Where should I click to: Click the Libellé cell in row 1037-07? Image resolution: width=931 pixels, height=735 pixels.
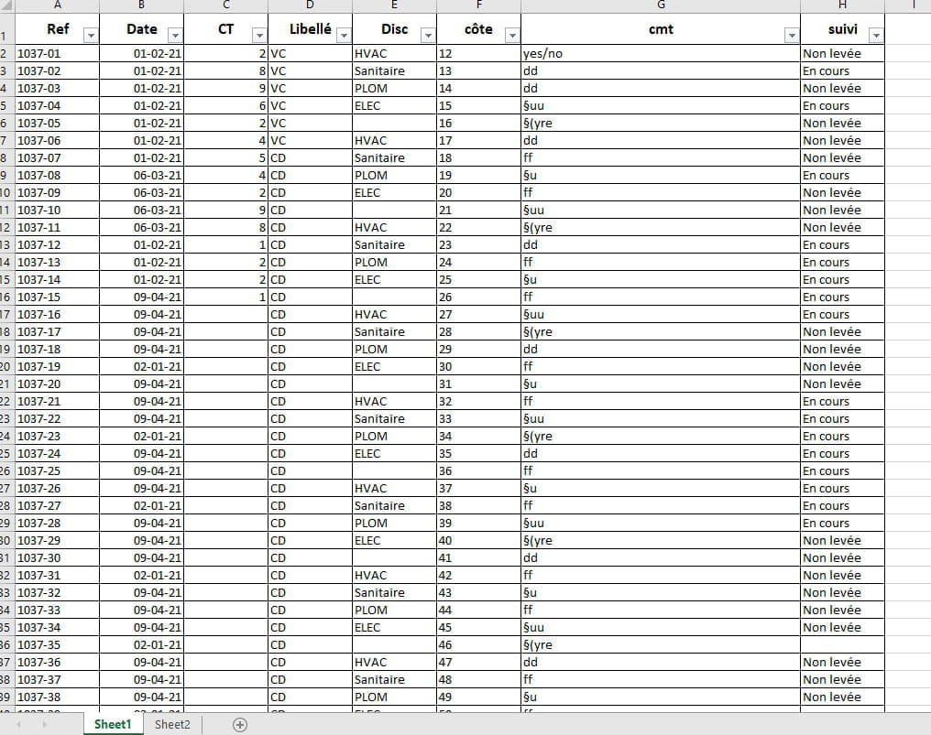(x=310, y=157)
